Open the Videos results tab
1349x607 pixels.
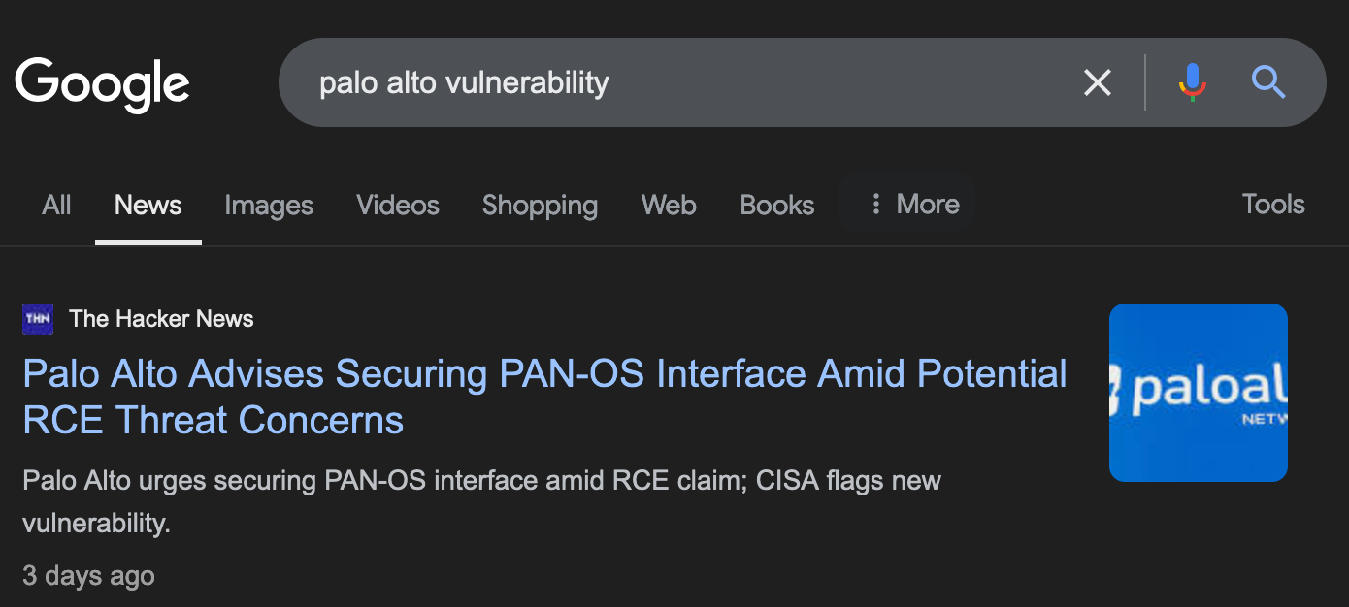pyautogui.click(x=397, y=206)
